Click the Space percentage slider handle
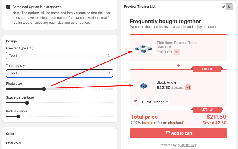The height and width of the screenshot is (149, 238). [x=27, y=103]
